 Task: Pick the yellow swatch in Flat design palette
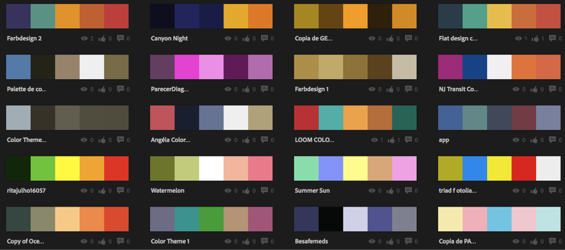[x=500, y=16]
